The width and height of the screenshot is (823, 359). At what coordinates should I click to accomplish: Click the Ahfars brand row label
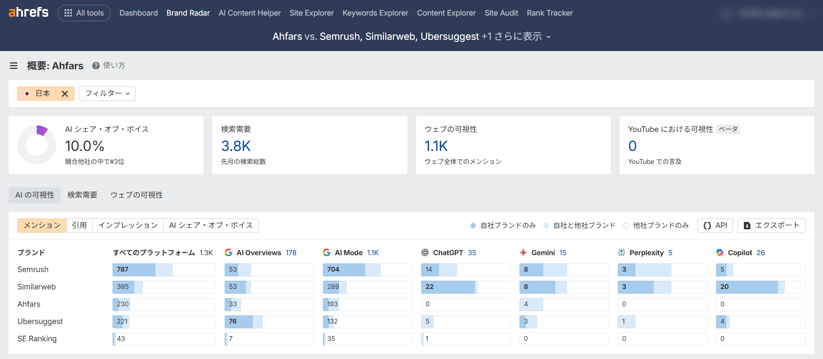[x=29, y=304]
